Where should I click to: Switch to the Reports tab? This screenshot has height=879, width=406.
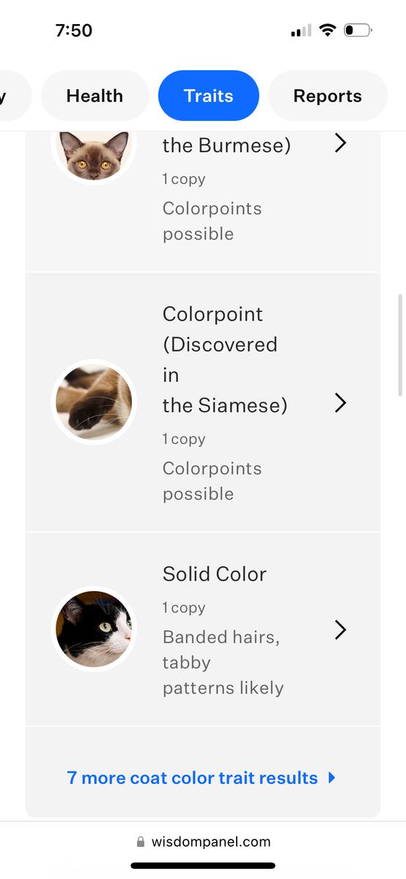point(328,96)
